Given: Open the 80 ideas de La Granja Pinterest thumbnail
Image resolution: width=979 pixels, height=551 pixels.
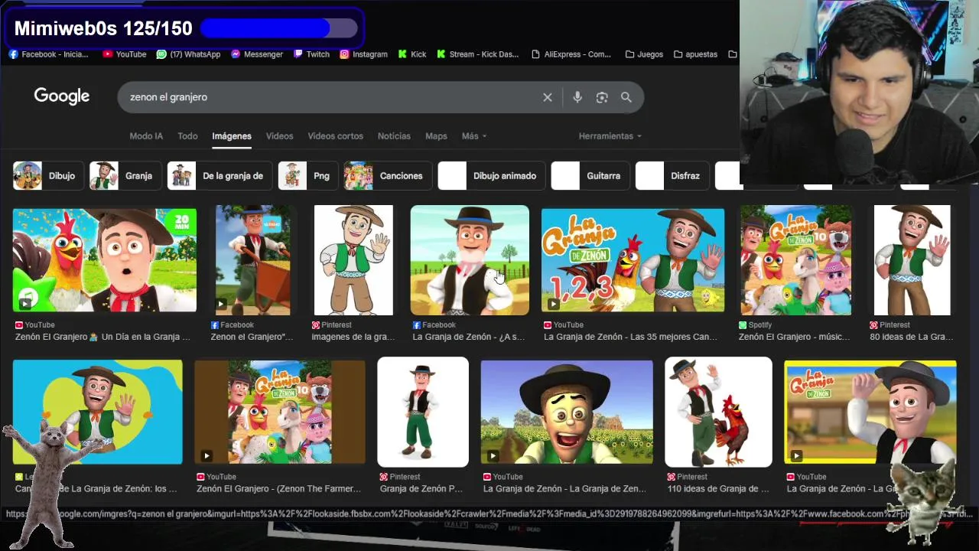Looking at the screenshot, I should point(912,260).
